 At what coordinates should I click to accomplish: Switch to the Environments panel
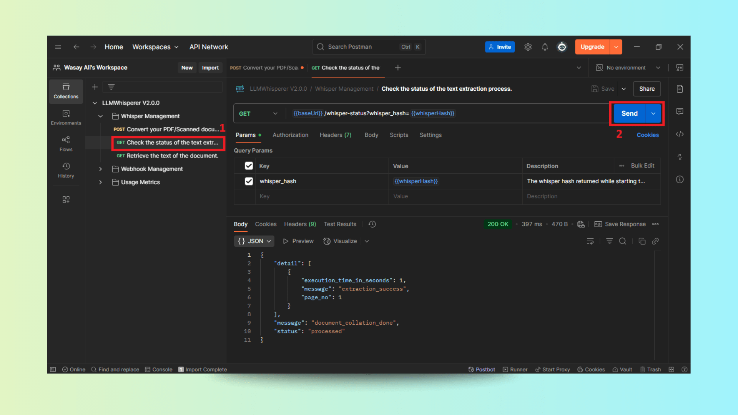pos(66,117)
